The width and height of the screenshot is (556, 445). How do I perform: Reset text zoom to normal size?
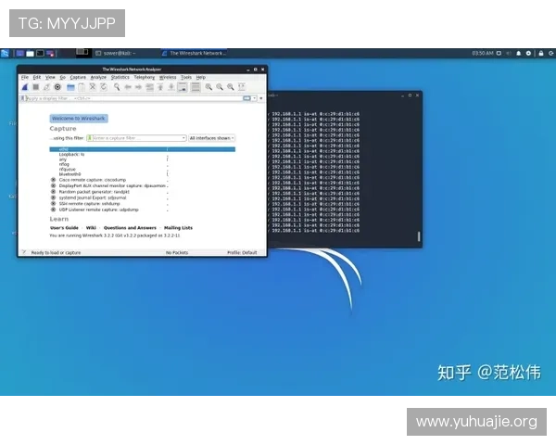pos(231,87)
